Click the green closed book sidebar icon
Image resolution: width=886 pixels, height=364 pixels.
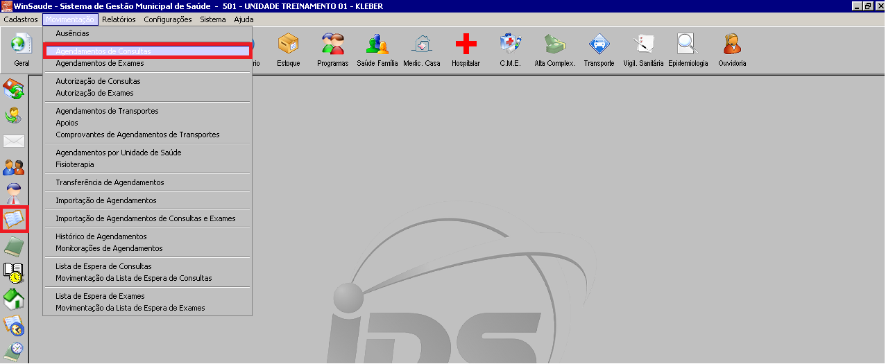(x=14, y=246)
